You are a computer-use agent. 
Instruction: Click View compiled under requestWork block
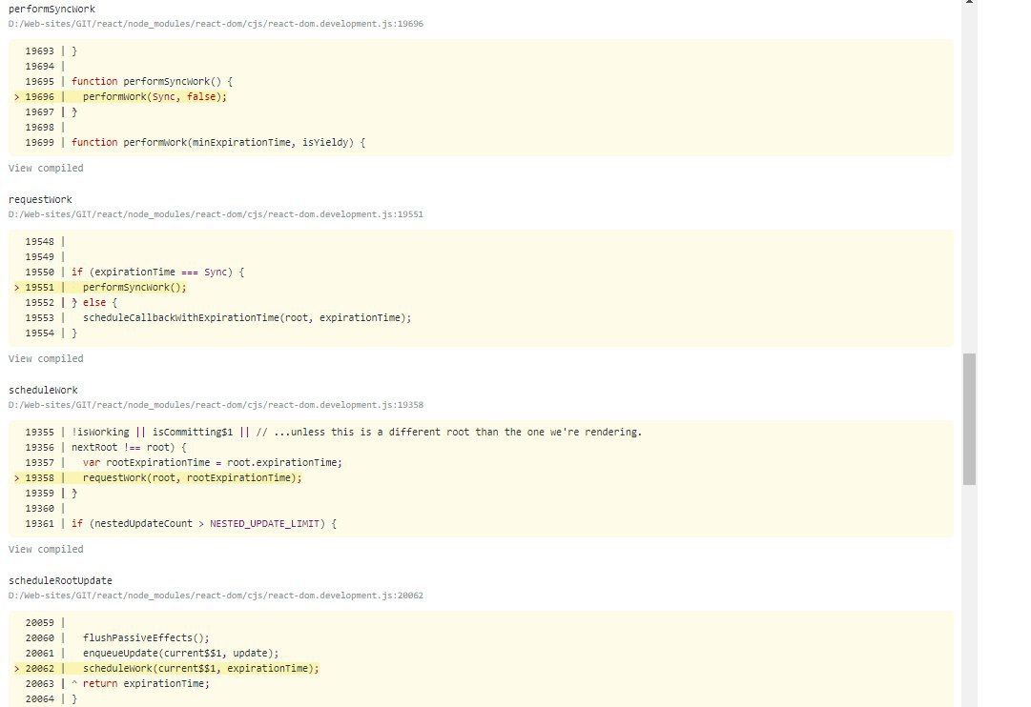click(46, 359)
